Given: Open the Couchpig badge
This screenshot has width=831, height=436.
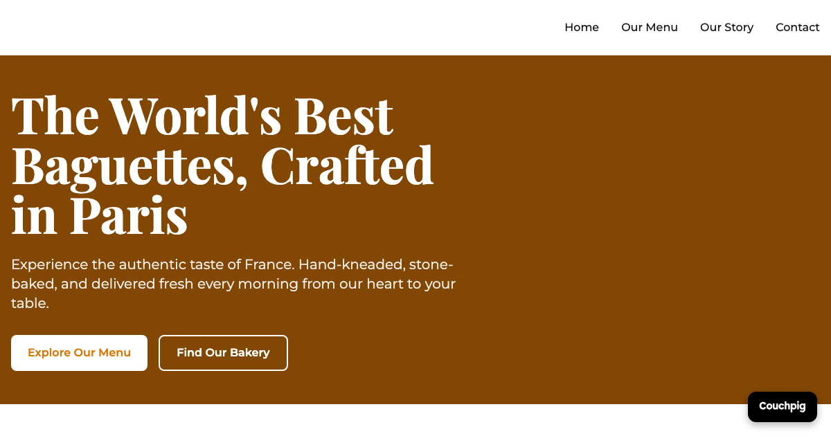Looking at the screenshot, I should 782,406.
